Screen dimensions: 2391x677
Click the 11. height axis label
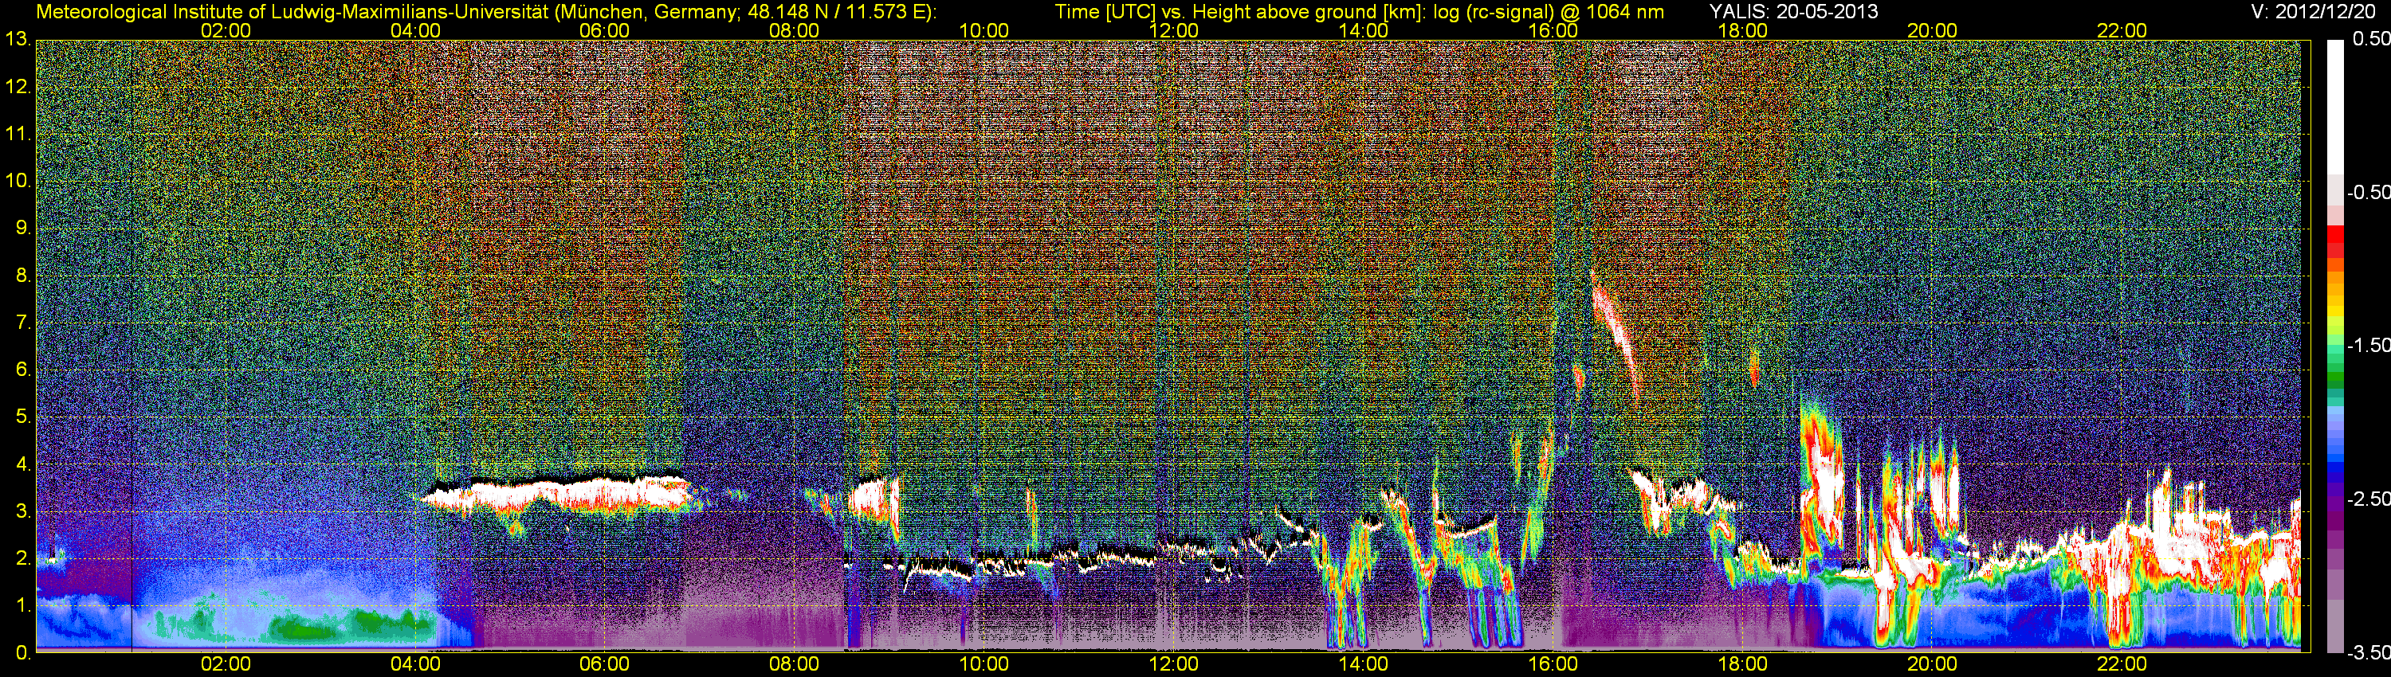click(x=18, y=135)
